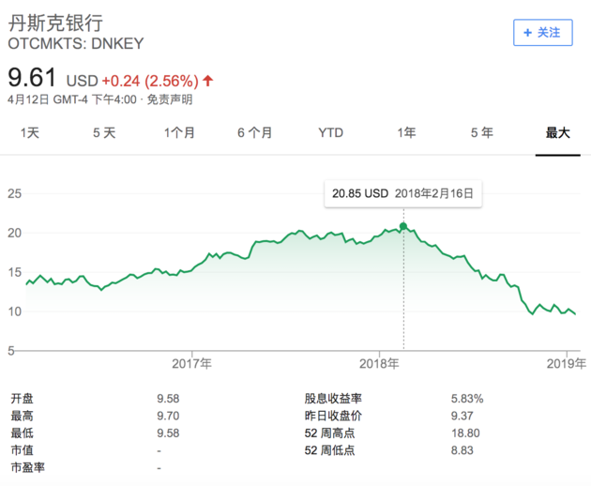Click the 2018年 axis label
The image size is (591, 486).
(x=380, y=362)
